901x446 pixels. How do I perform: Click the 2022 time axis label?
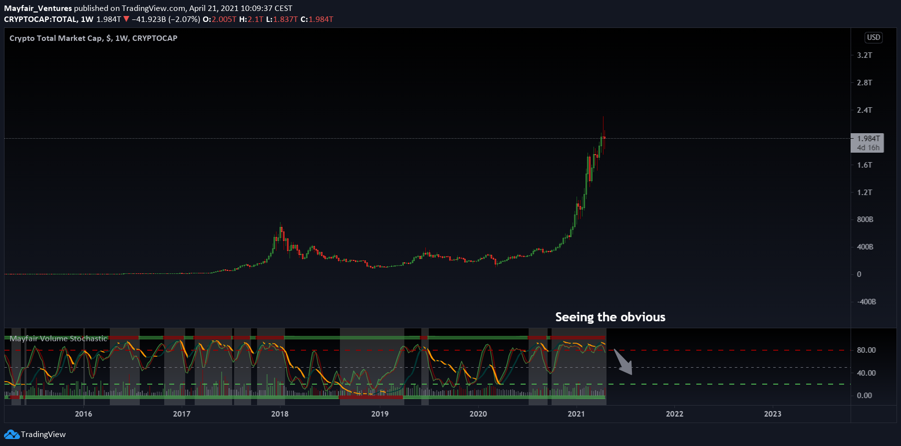674,414
